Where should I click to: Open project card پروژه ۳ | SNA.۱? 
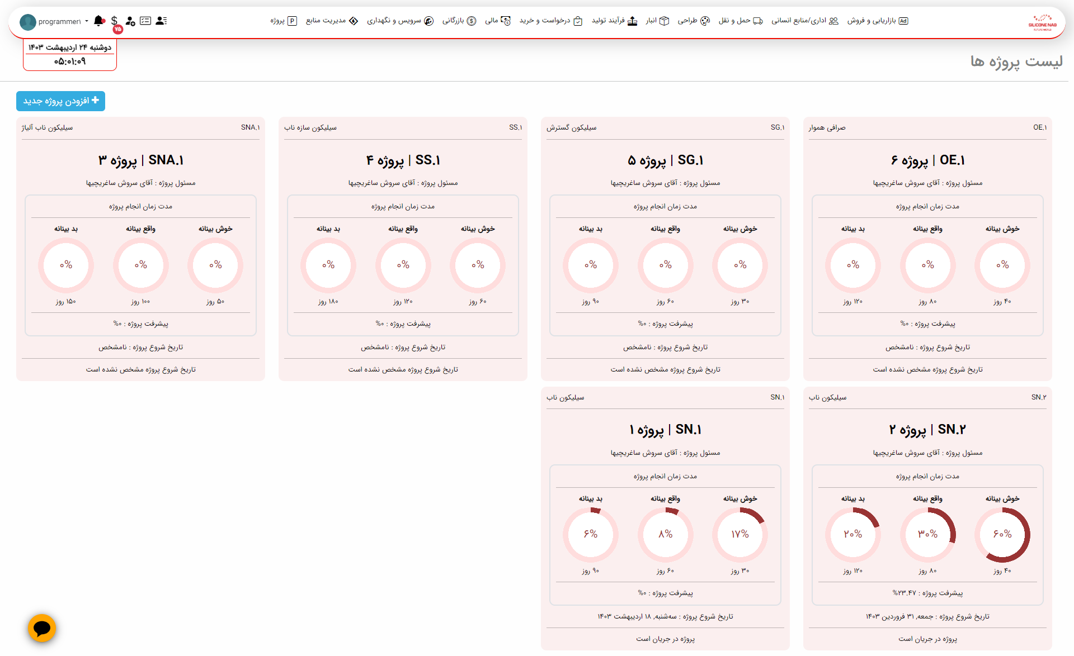pos(140,160)
